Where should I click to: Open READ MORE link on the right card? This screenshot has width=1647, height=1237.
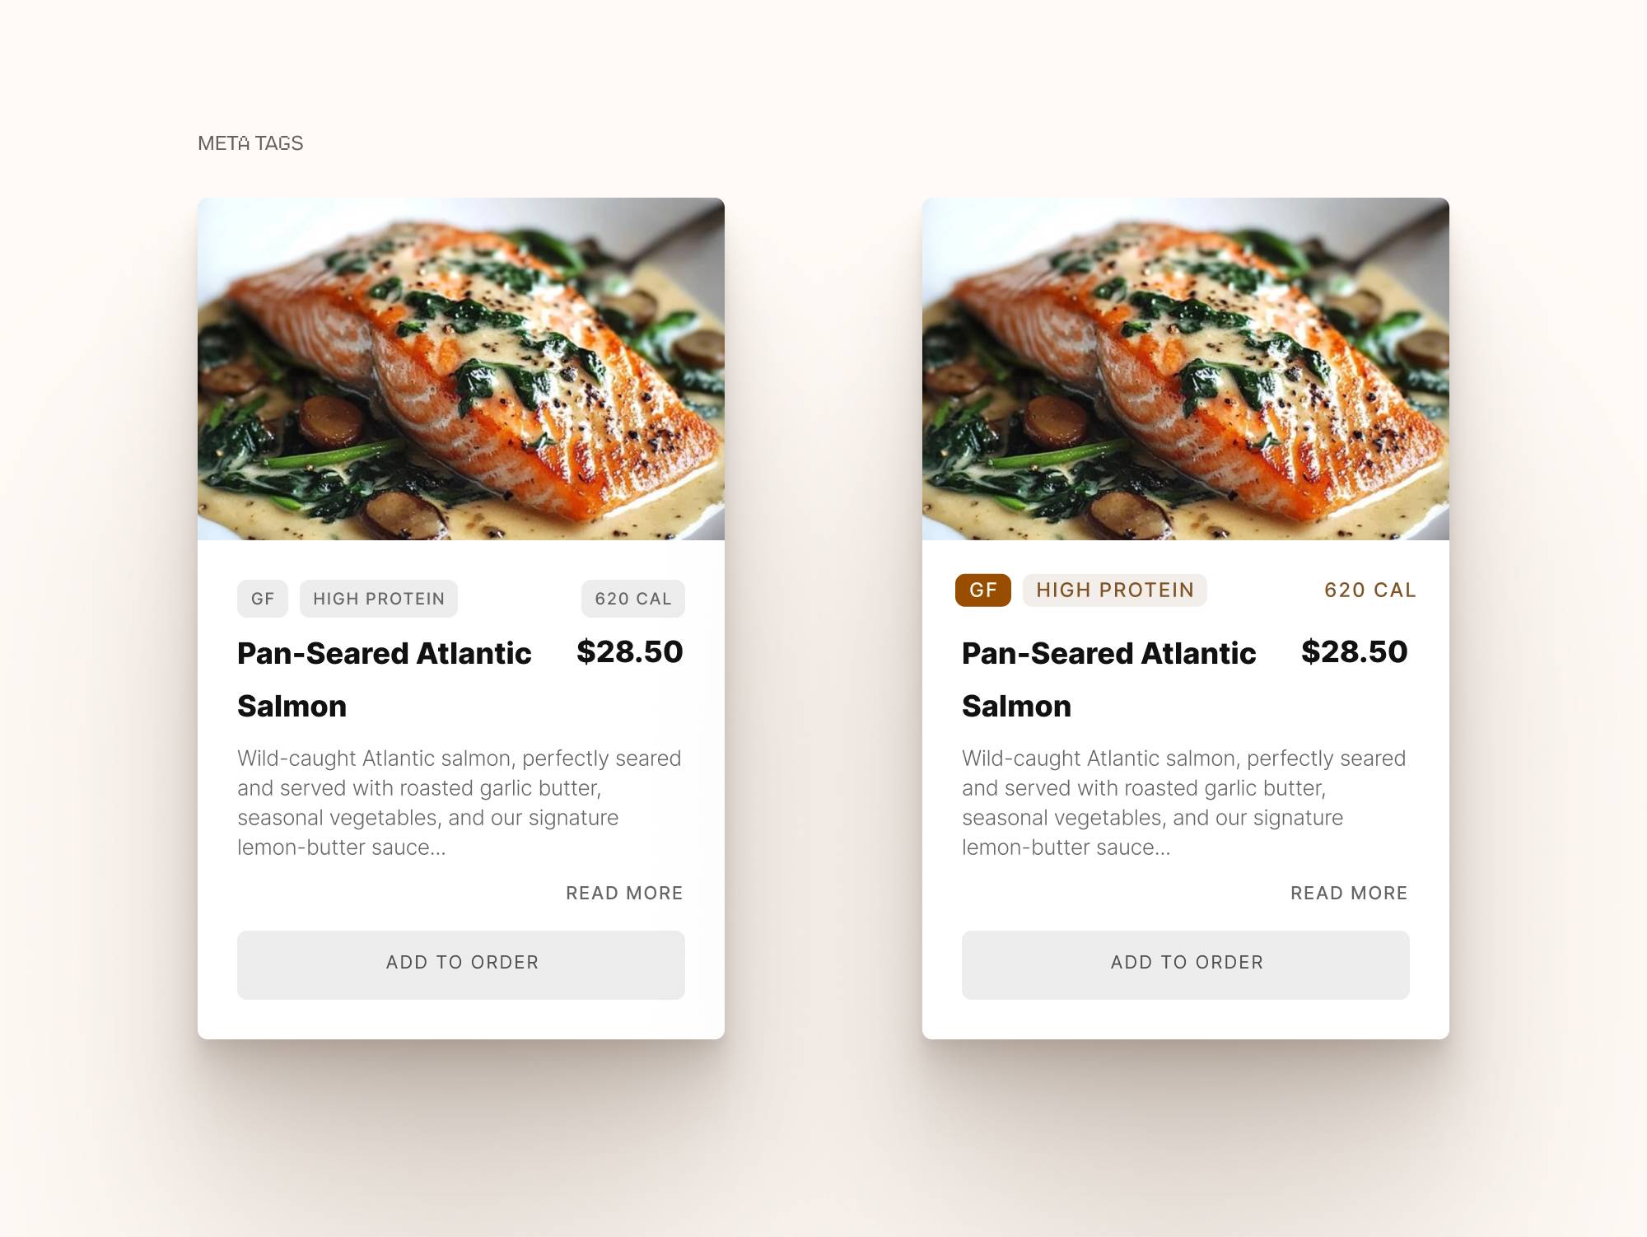point(1349,893)
